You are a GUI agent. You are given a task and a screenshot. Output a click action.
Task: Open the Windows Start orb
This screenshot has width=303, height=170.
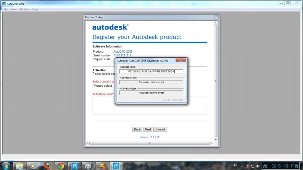[6, 166]
